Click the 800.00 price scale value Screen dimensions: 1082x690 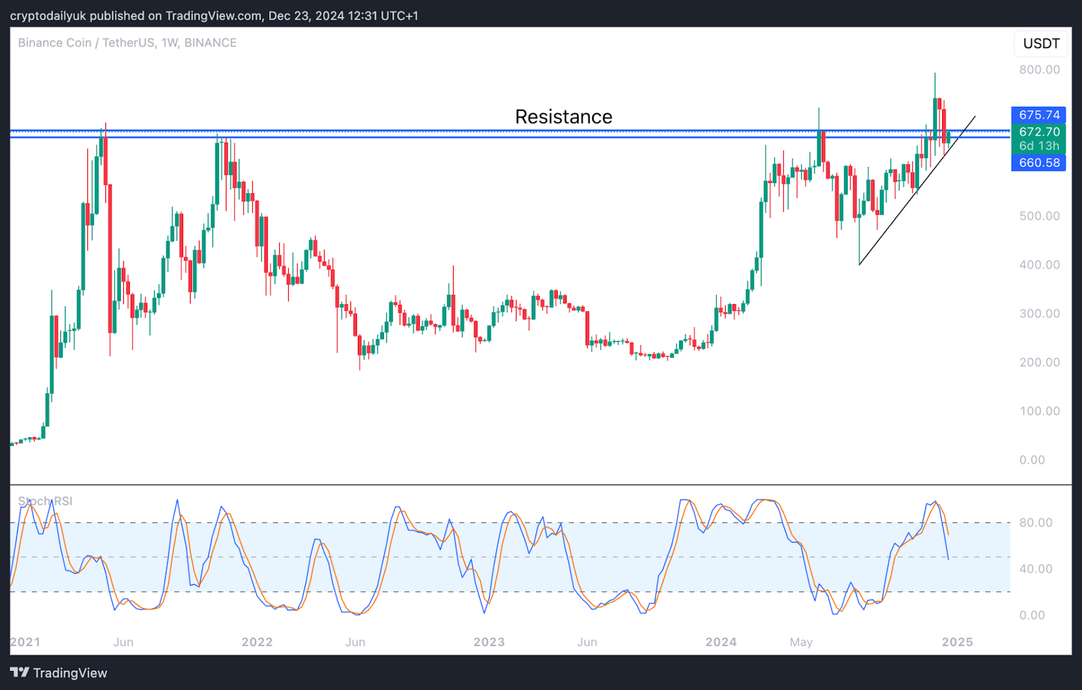[1039, 70]
